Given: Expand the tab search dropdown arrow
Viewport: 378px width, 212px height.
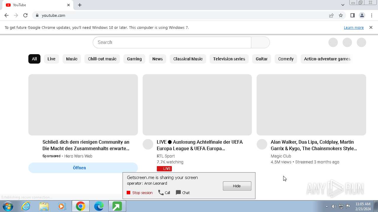Looking at the screenshot, I should click(x=343, y=5).
